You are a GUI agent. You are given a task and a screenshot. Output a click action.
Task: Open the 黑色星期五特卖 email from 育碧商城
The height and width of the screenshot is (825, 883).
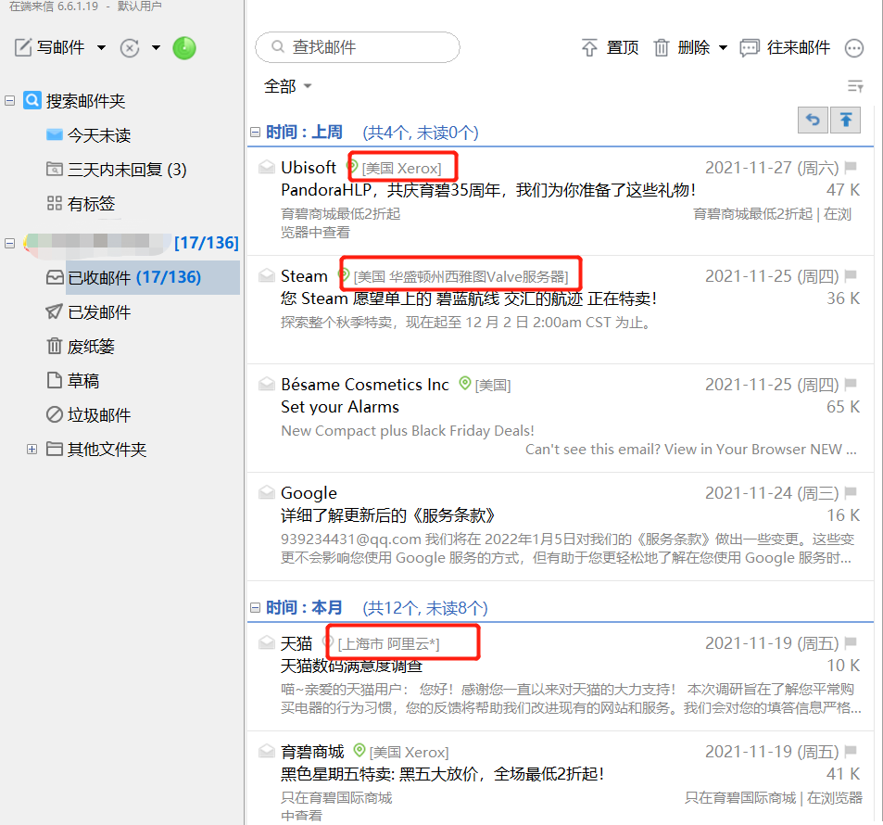(x=442, y=774)
